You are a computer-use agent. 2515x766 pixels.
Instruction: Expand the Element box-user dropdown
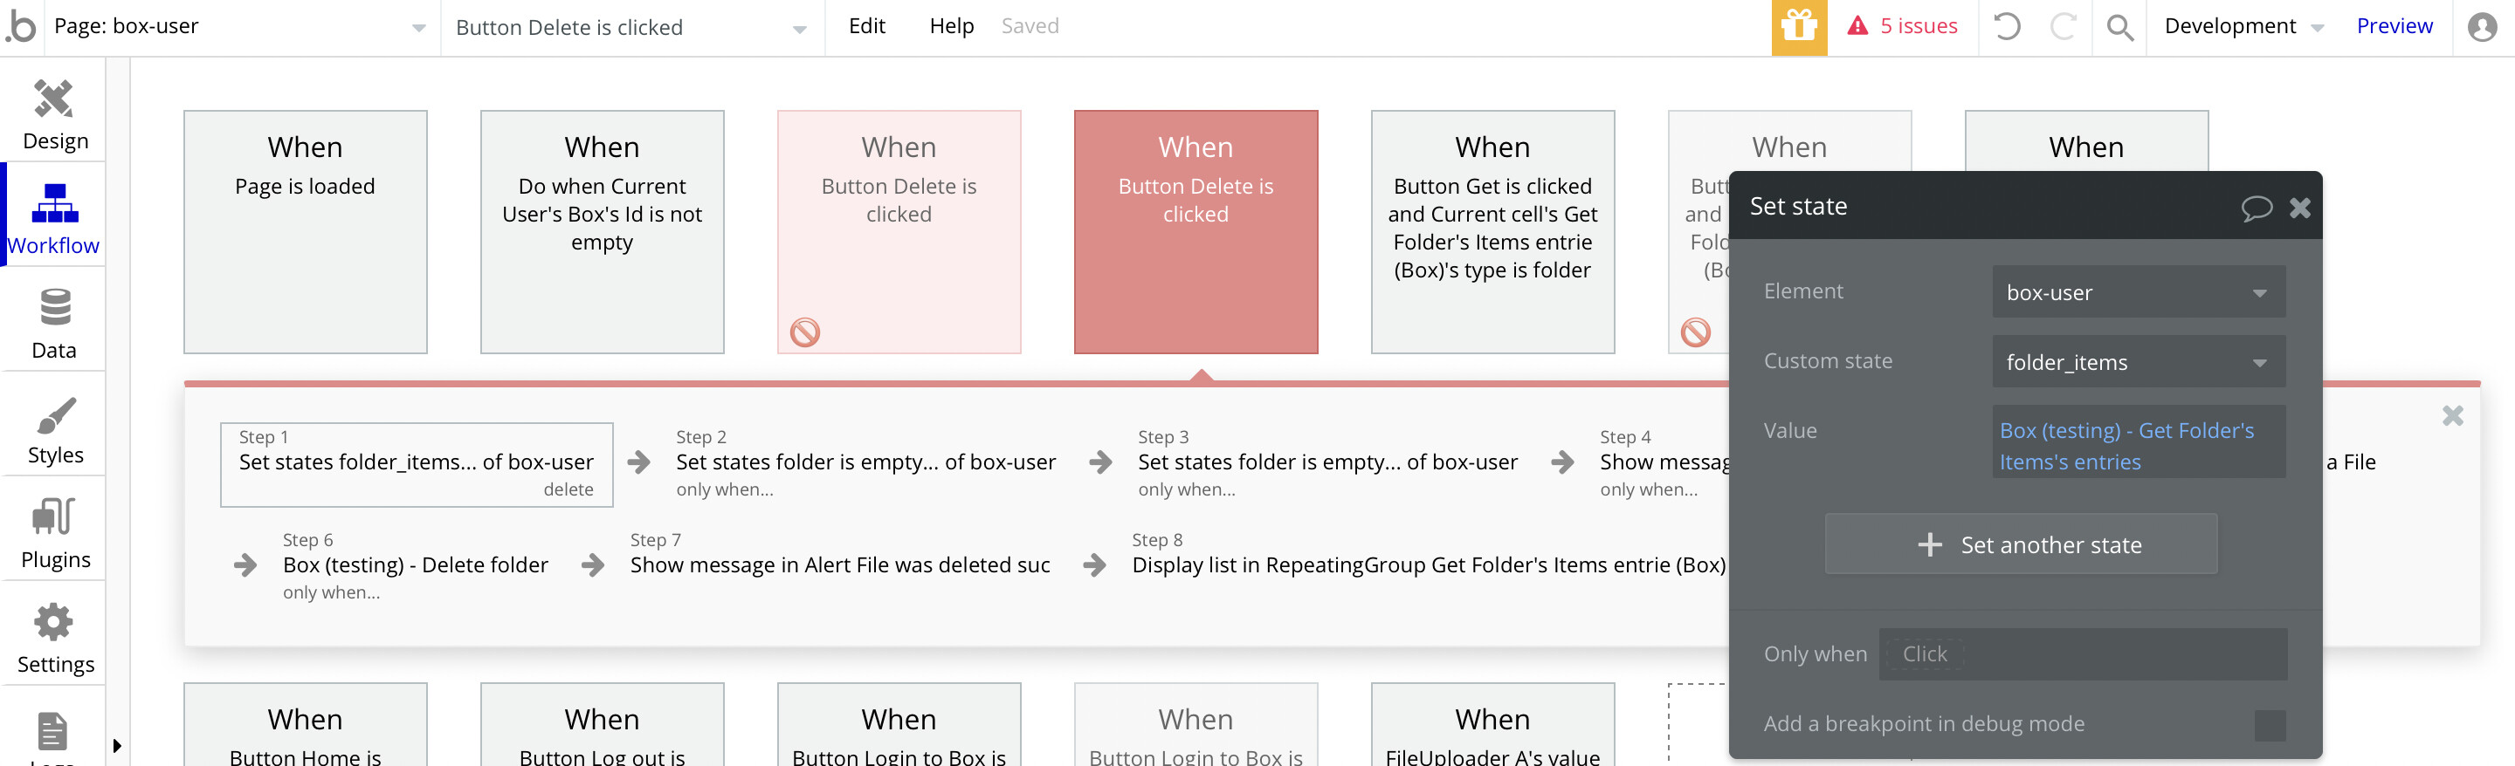[x=2138, y=291]
